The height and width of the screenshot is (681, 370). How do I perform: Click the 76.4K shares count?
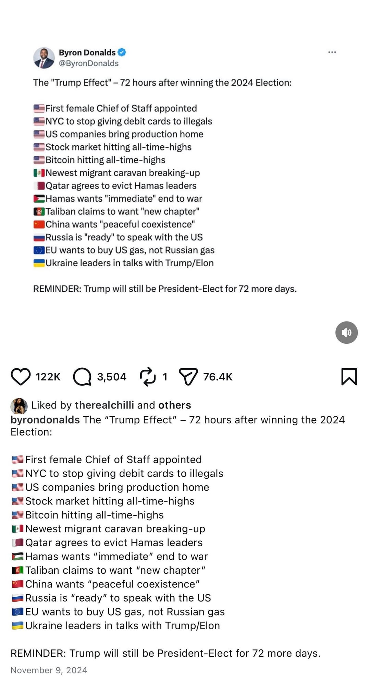tap(218, 377)
